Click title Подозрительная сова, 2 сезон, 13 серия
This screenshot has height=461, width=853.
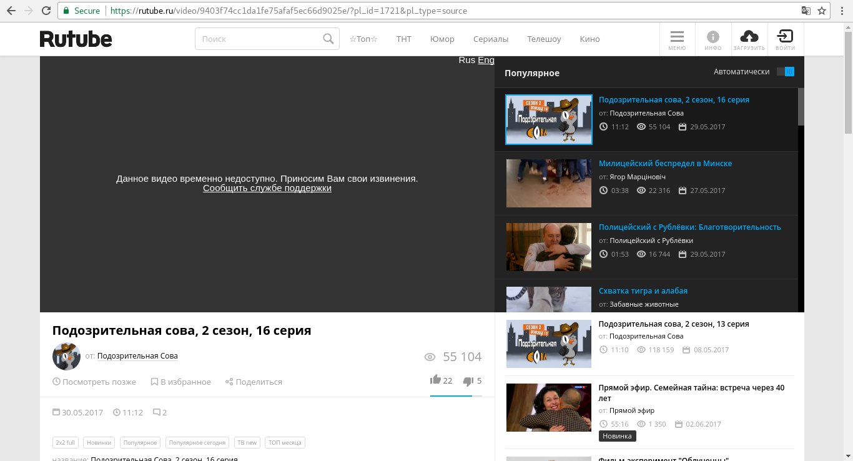point(674,324)
